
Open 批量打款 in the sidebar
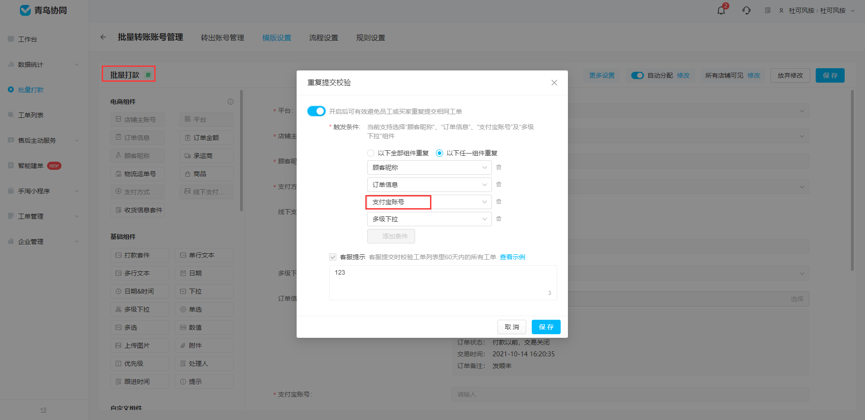(30, 90)
